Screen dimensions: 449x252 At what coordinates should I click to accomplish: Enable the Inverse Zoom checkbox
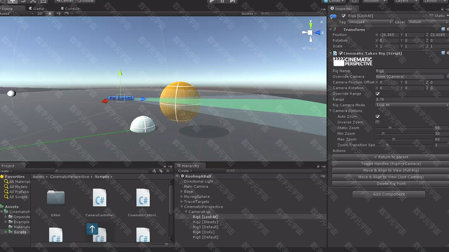(377, 122)
